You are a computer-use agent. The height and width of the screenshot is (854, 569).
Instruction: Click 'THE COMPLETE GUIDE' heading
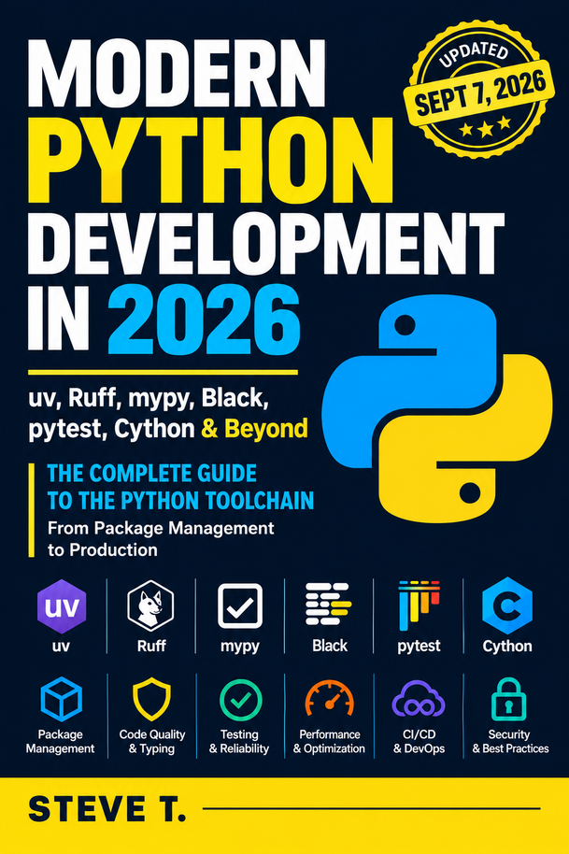152,474
